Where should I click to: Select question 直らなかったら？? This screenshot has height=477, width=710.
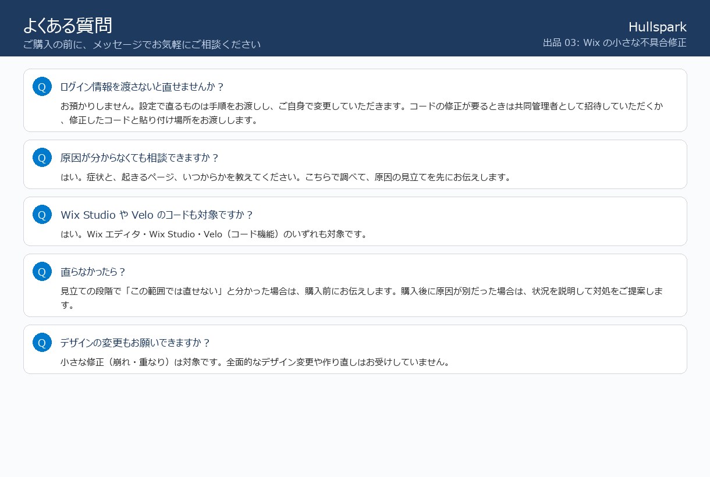point(93,272)
